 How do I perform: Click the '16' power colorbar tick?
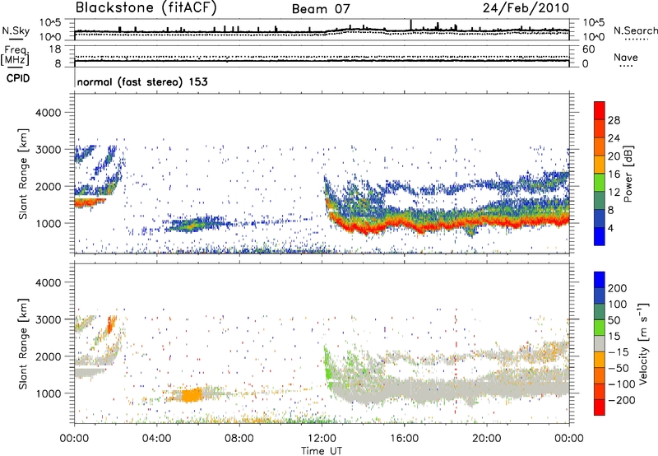coord(614,174)
